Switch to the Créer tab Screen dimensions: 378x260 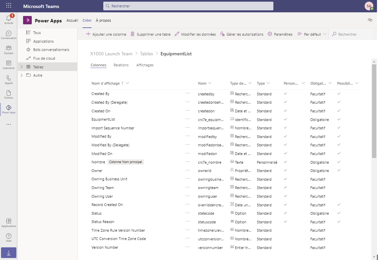pos(87,20)
